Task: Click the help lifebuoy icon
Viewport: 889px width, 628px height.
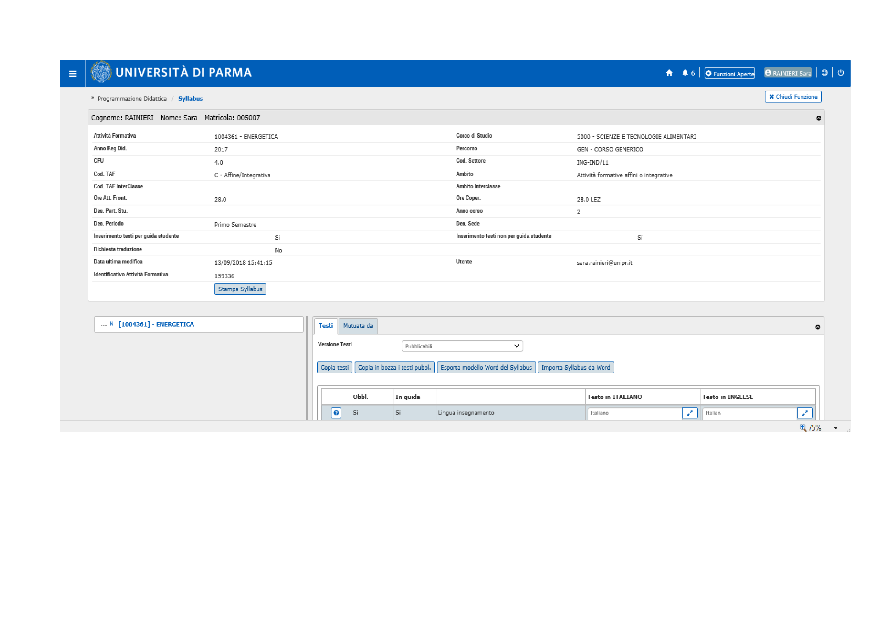Action: pyautogui.click(x=824, y=73)
